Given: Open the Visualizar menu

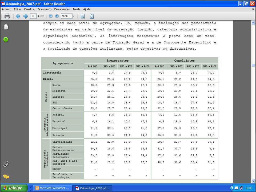Looking at the screenshot, I should point(29,9).
